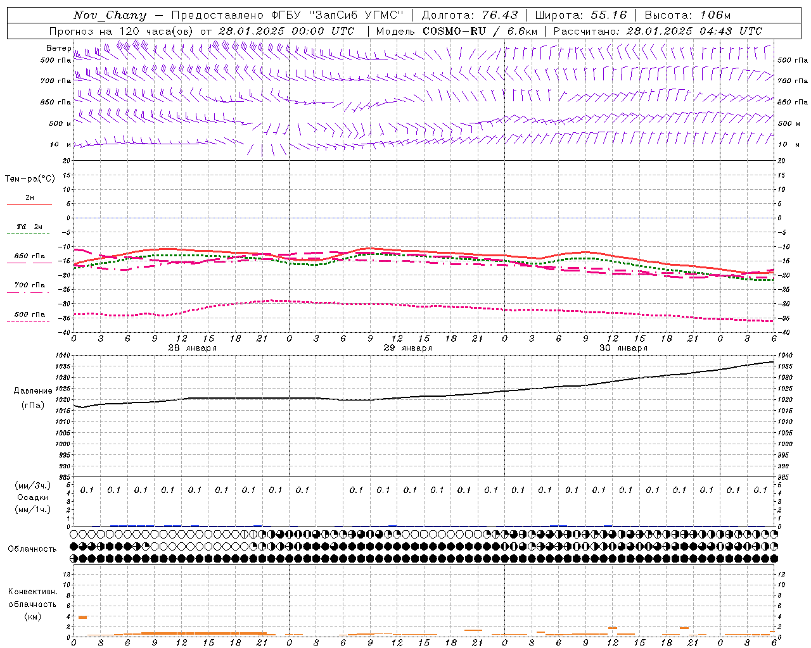
Task: Click the (мм/3ч.) precipitation unit label
Action: 33,485
